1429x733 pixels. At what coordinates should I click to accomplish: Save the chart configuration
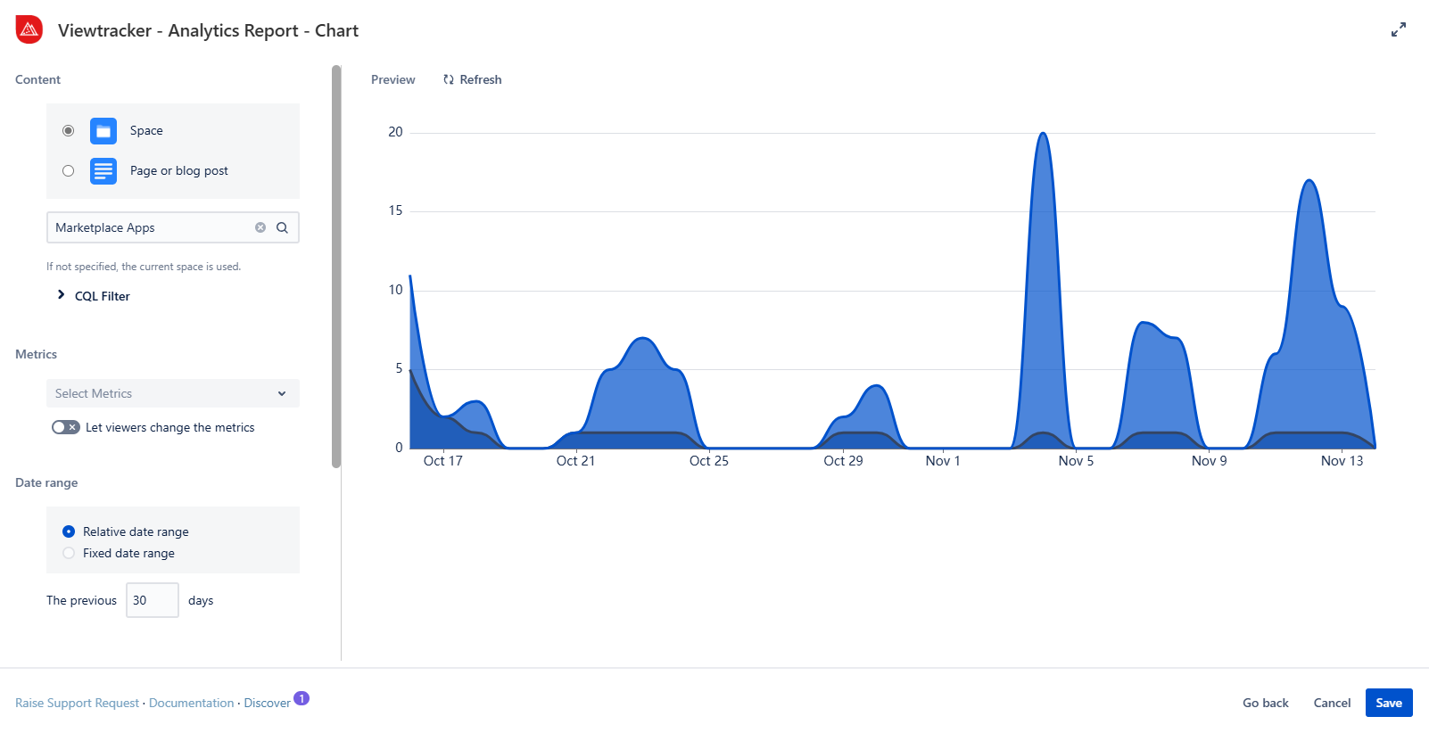click(1388, 703)
